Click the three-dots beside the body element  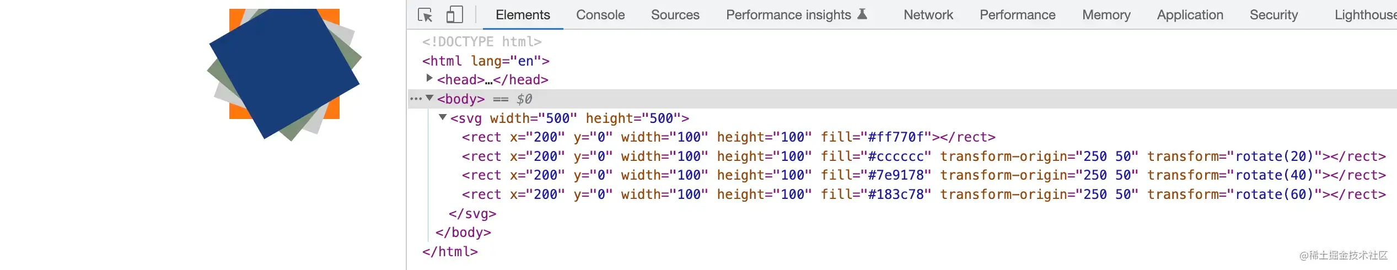pos(415,99)
